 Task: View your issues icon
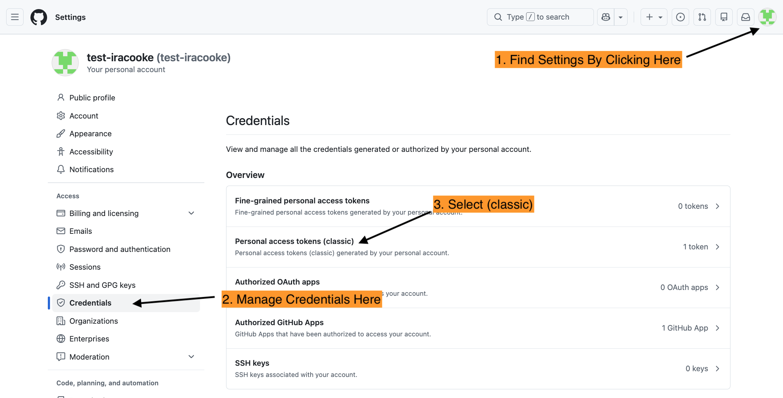pyautogui.click(x=680, y=17)
